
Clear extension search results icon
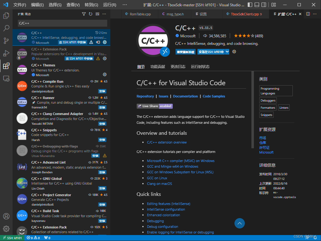pos(97,14)
